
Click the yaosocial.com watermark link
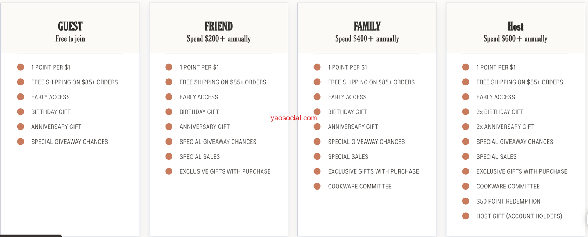294,118
